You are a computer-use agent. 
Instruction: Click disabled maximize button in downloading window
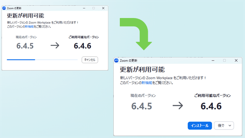point(93,8)
